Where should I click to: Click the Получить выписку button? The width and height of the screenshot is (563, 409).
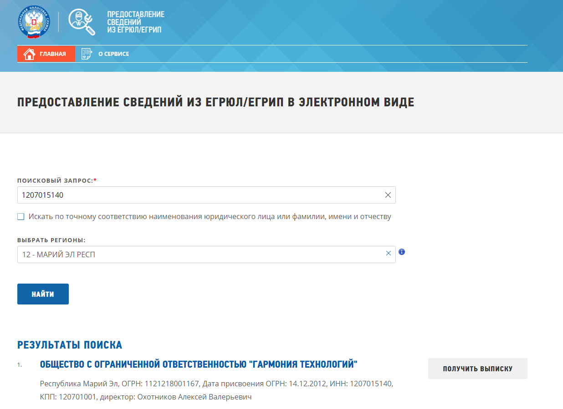click(478, 369)
